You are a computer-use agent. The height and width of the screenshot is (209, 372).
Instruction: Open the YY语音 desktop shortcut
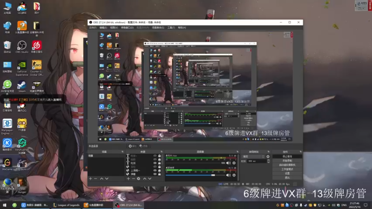pyautogui.click(x=22, y=125)
